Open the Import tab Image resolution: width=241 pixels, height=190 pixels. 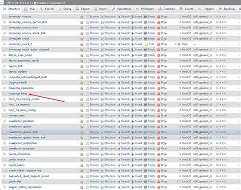tap(101, 9)
